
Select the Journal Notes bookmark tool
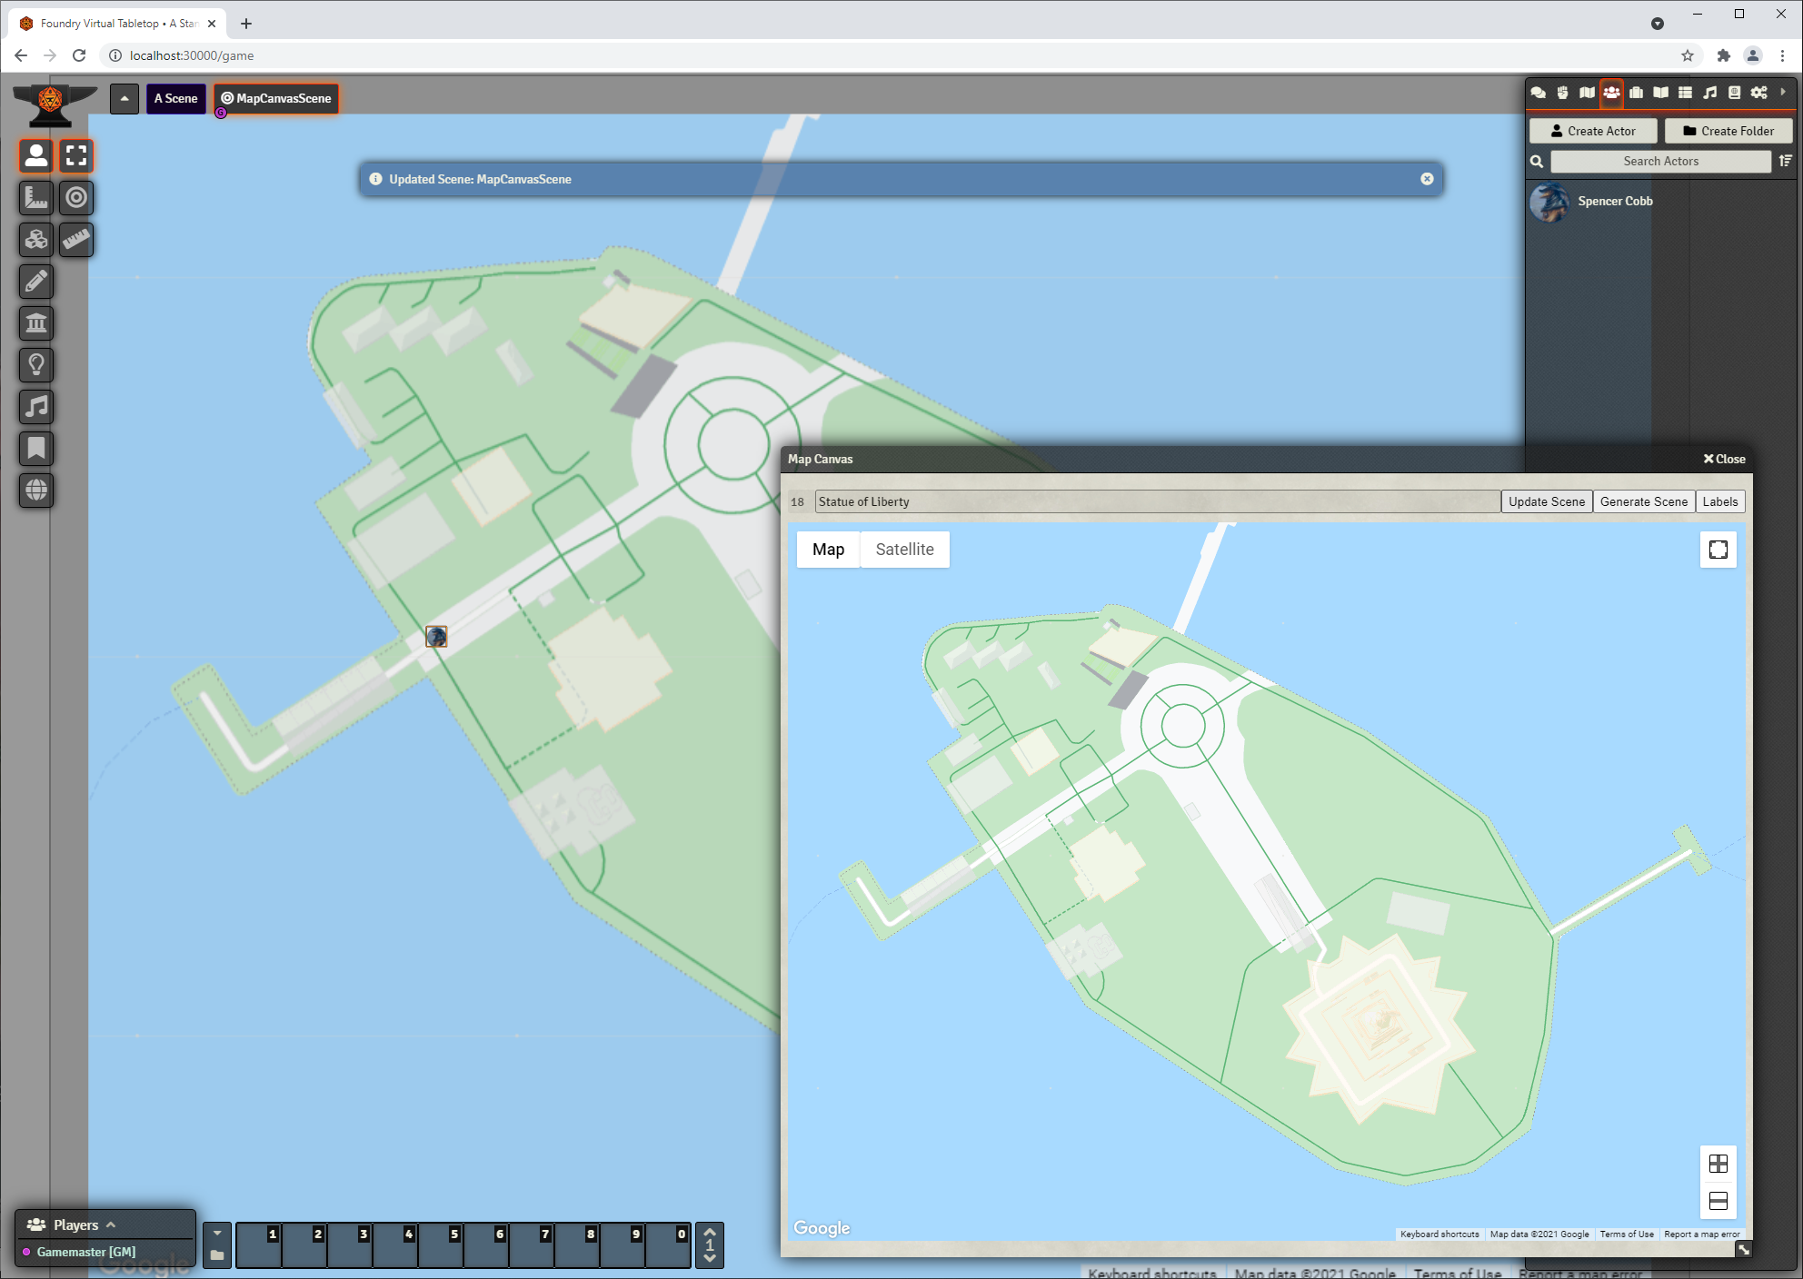(36, 448)
